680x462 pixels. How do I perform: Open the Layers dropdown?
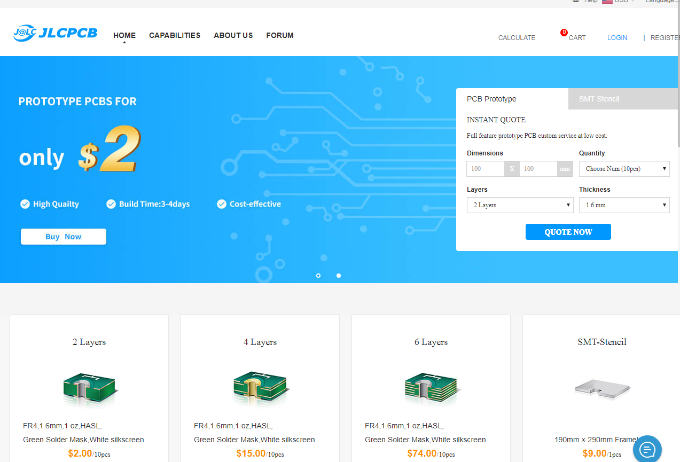click(x=520, y=205)
